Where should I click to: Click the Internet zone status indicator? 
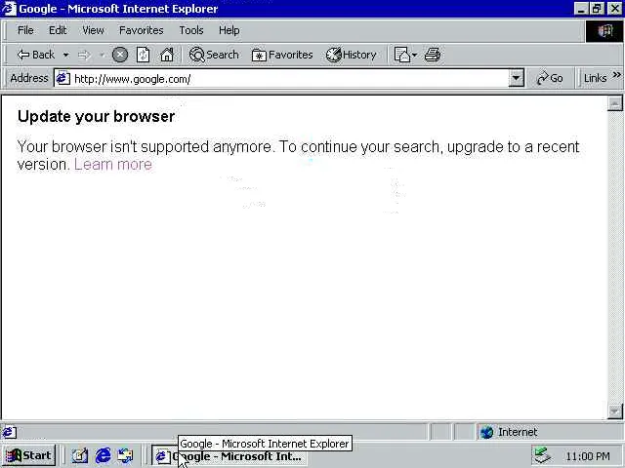510,432
